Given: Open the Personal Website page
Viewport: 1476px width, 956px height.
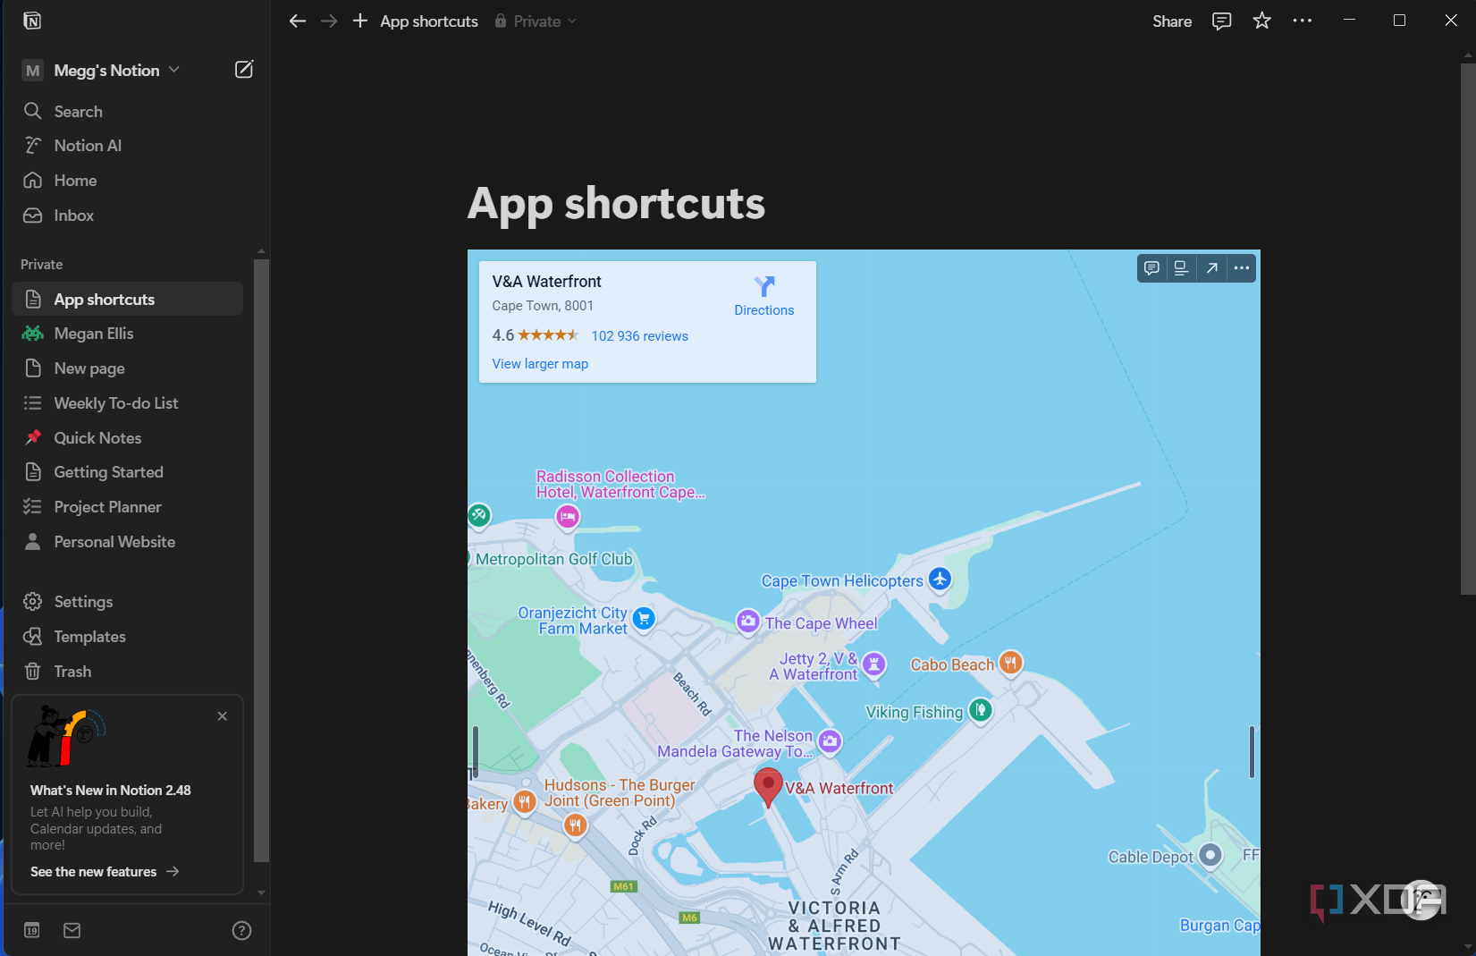Looking at the screenshot, I should [127, 542].
